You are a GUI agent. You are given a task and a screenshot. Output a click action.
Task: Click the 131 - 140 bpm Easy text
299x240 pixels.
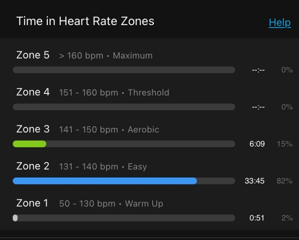coord(103,167)
